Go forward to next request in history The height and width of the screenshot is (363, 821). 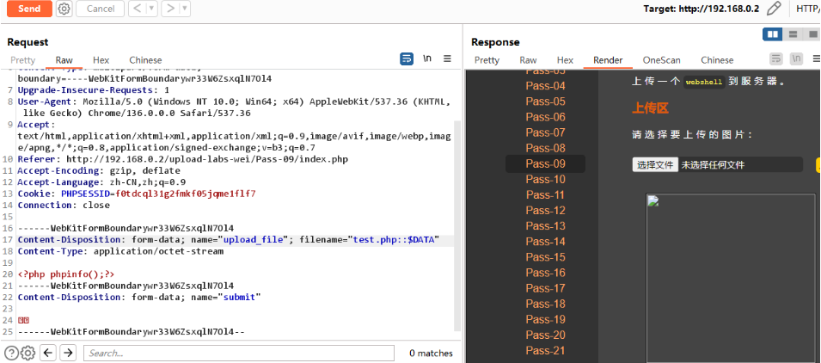[x=170, y=9]
